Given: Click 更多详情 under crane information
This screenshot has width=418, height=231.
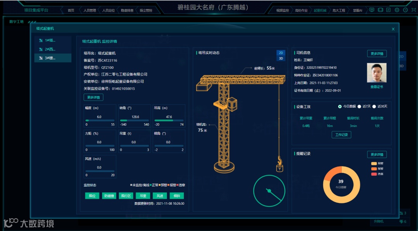Looking at the screenshot, I should 93,97.
